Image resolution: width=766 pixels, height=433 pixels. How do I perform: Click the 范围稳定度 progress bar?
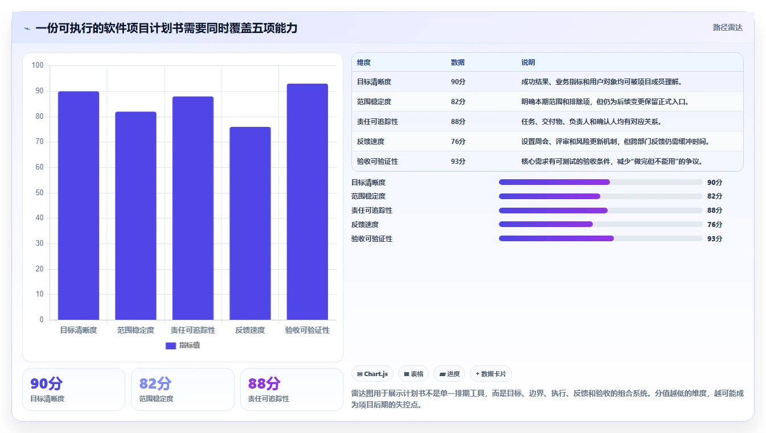click(600, 196)
